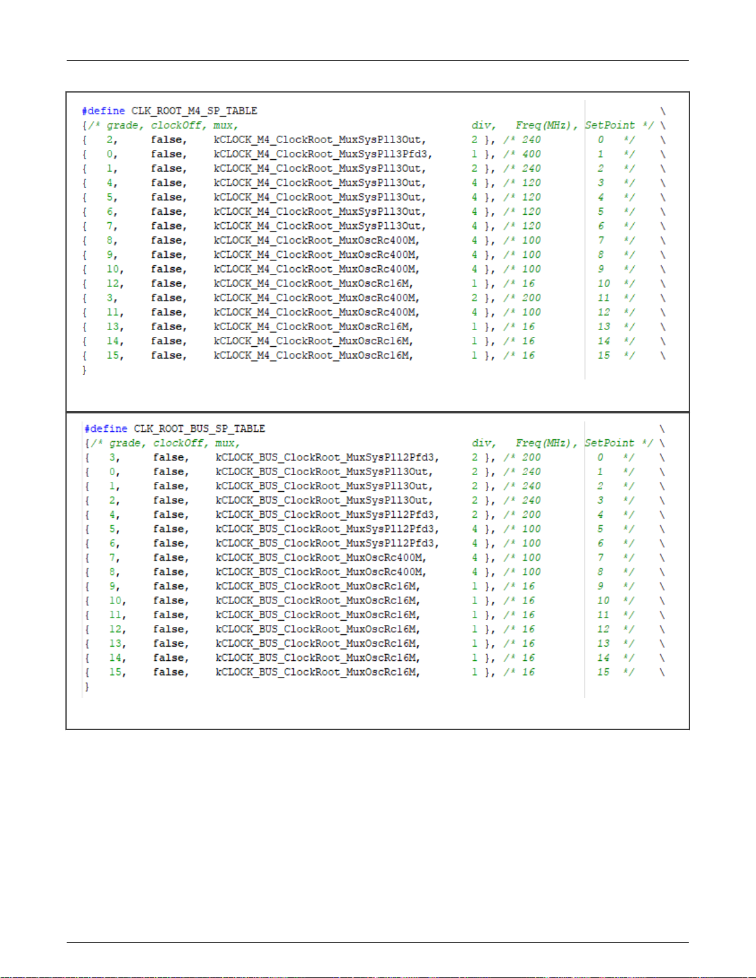
Task: Click the SetPoint header in M4 table
Action: tap(610, 125)
